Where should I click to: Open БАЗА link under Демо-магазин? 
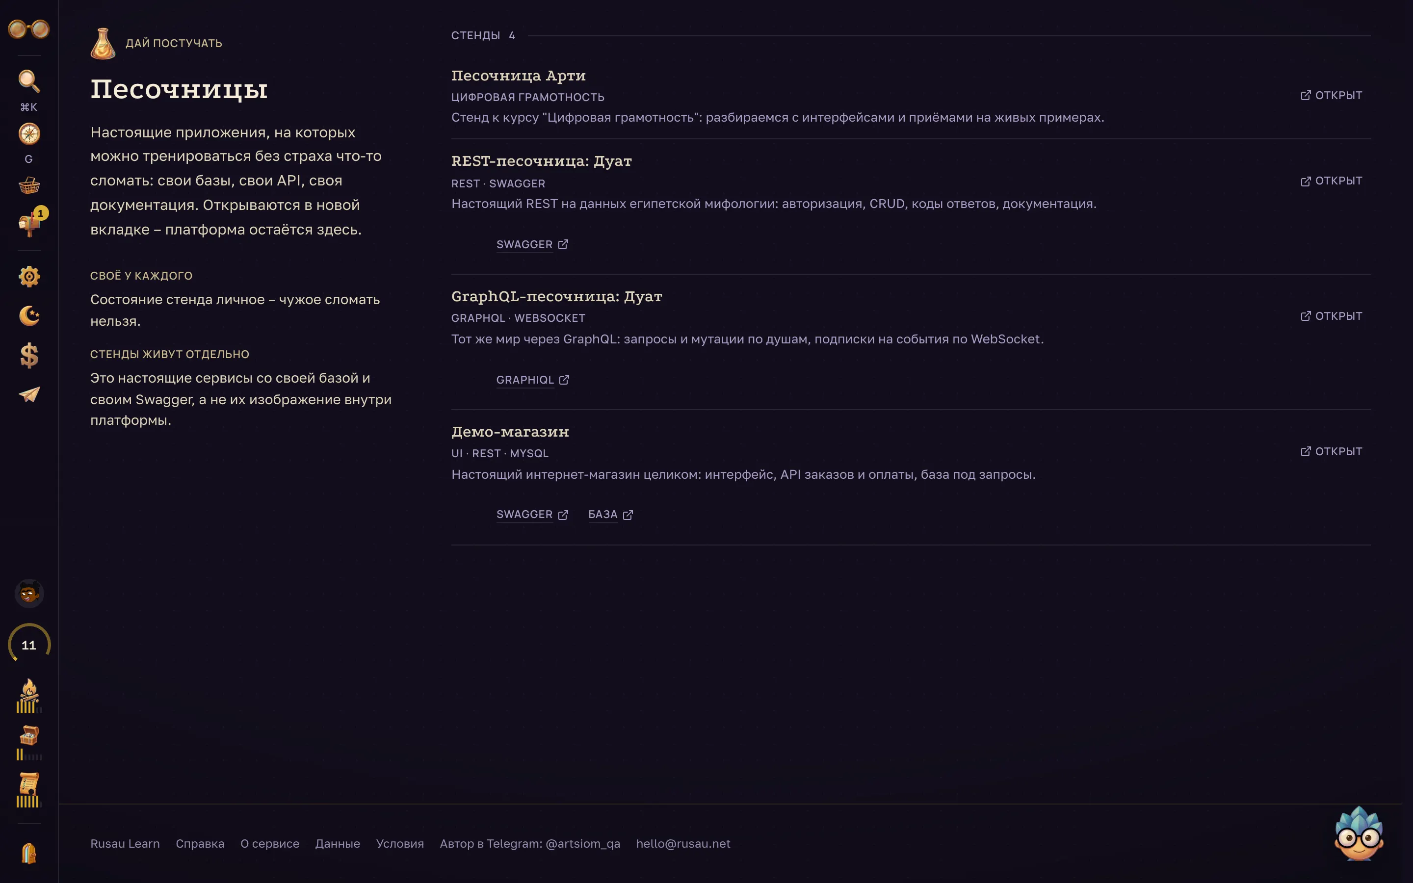tap(610, 515)
